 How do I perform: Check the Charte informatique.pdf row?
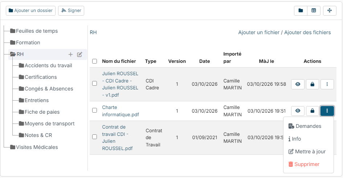94,110
